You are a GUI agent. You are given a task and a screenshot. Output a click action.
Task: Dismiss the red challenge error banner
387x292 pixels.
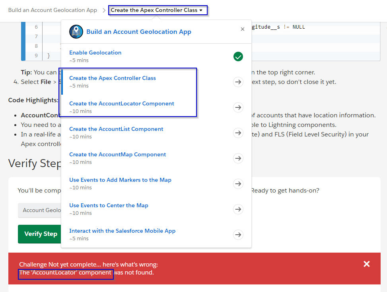(366, 264)
